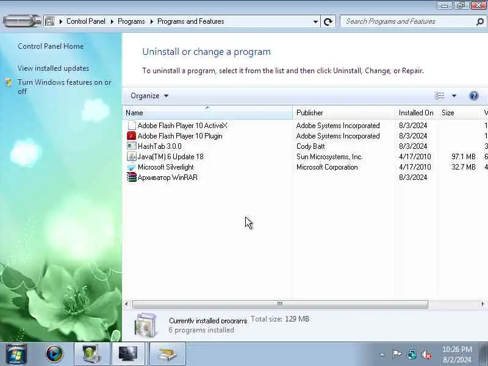The image size is (488, 366).
Task: Sort by Installed On column header
Action: click(x=416, y=113)
